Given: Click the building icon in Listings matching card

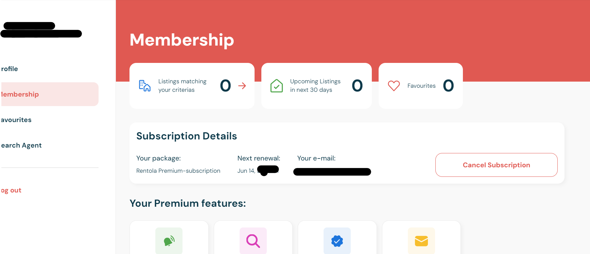Looking at the screenshot, I should point(144,86).
